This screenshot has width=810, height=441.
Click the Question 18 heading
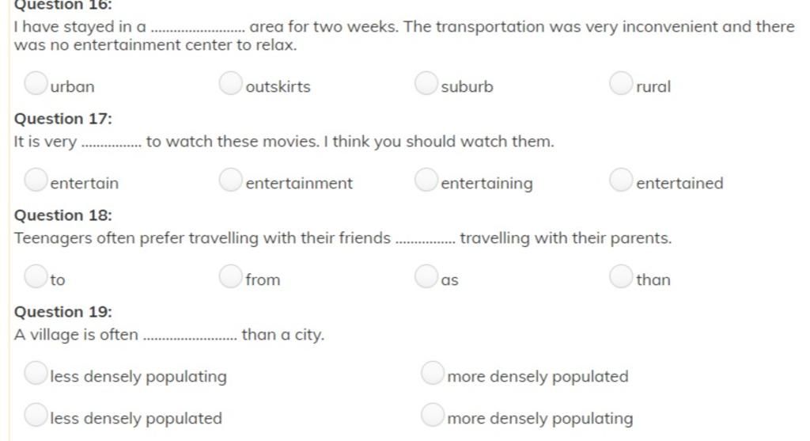tap(63, 215)
